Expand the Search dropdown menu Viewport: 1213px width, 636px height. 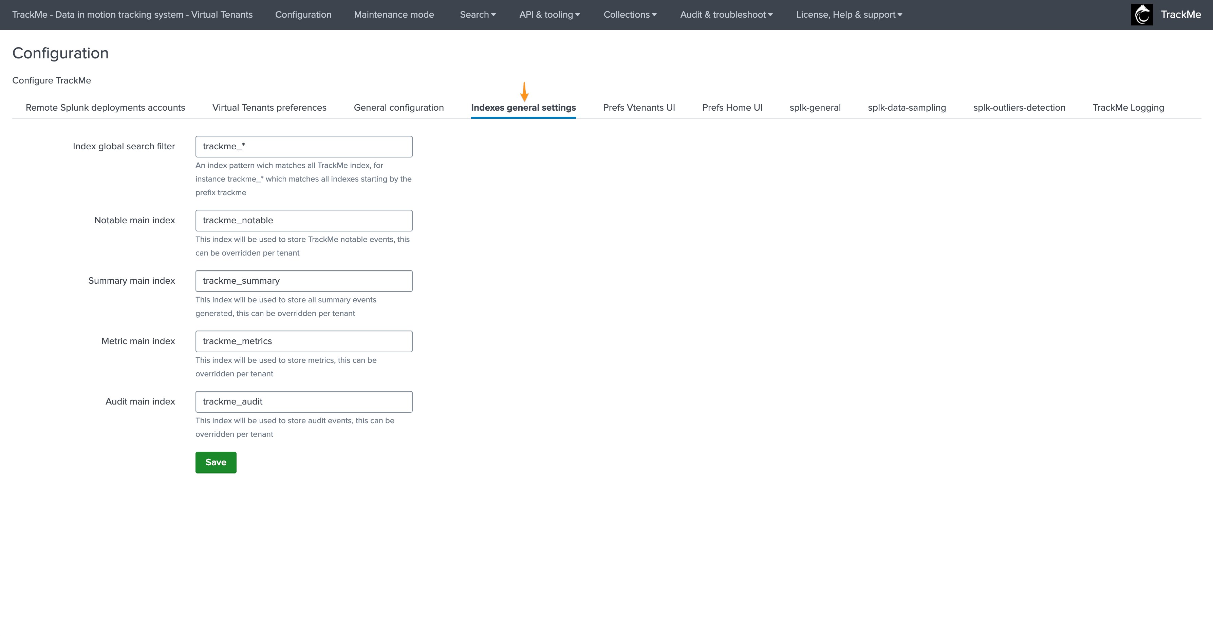point(478,15)
